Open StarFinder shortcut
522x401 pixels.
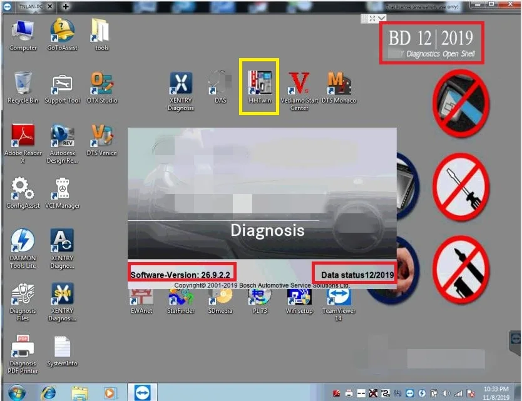(x=181, y=302)
